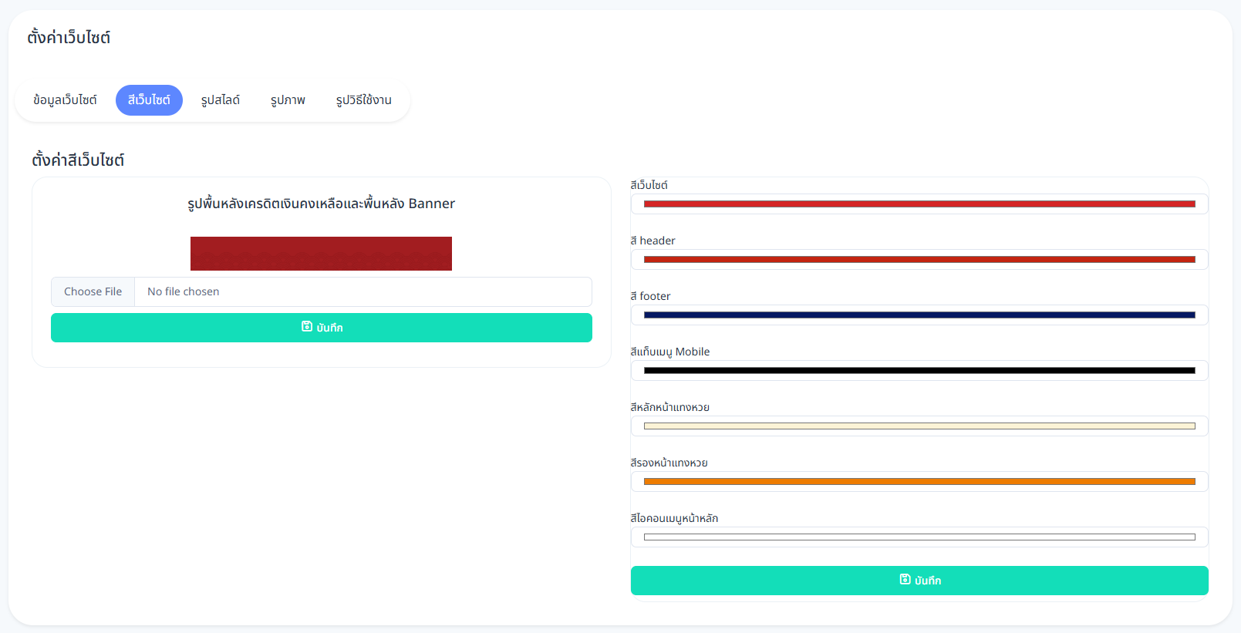The height and width of the screenshot is (633, 1241).
Task: Edit the cream สีหลักหน้าแทงหวย swatch
Action: (919, 426)
